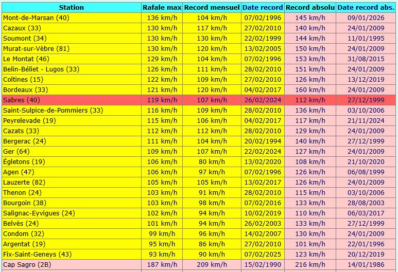Click the Station column header

click(71, 8)
